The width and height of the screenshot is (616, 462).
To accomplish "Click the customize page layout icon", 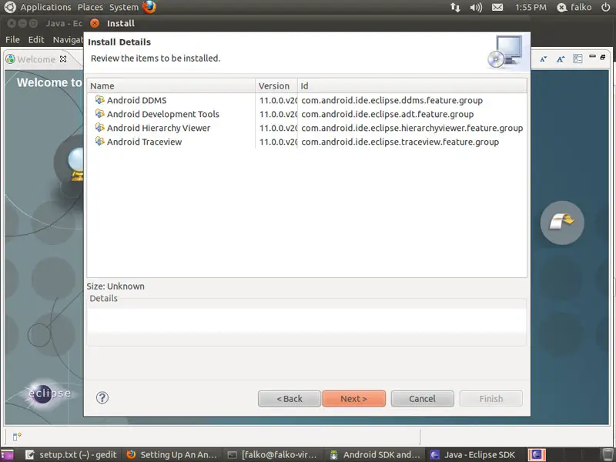I will coord(577,59).
